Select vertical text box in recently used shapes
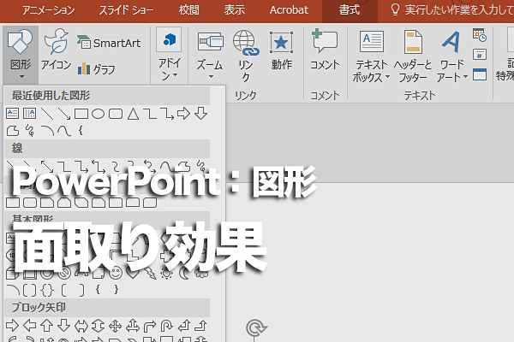This screenshot has width=514, height=342. click(x=30, y=114)
